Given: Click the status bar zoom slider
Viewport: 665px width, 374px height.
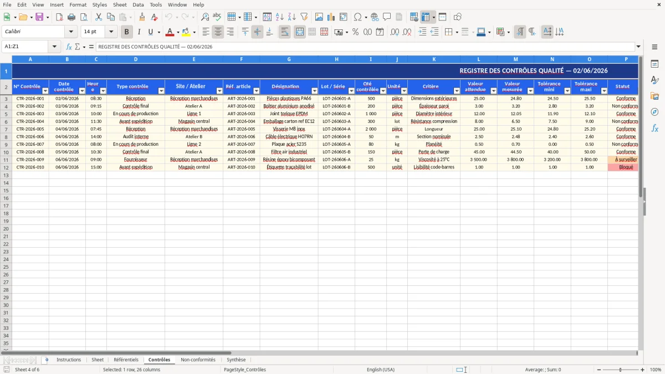Looking at the screenshot, I should click(x=620, y=370).
